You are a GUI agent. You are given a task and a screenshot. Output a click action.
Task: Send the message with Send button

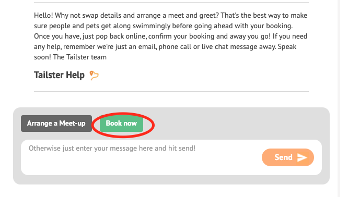click(288, 157)
